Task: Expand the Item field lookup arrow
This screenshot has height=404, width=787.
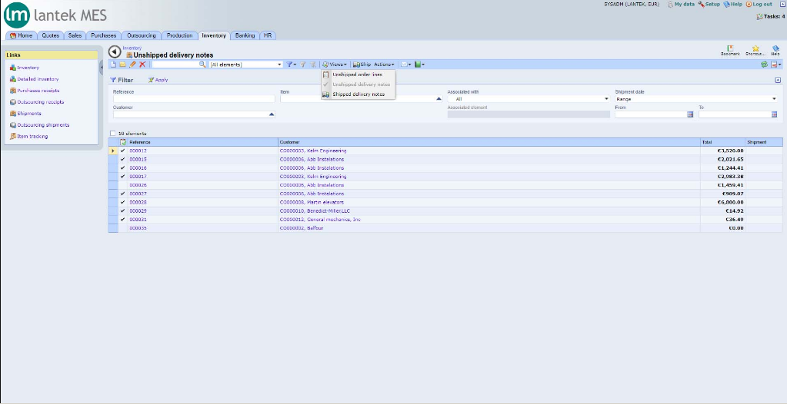Action: click(x=439, y=99)
